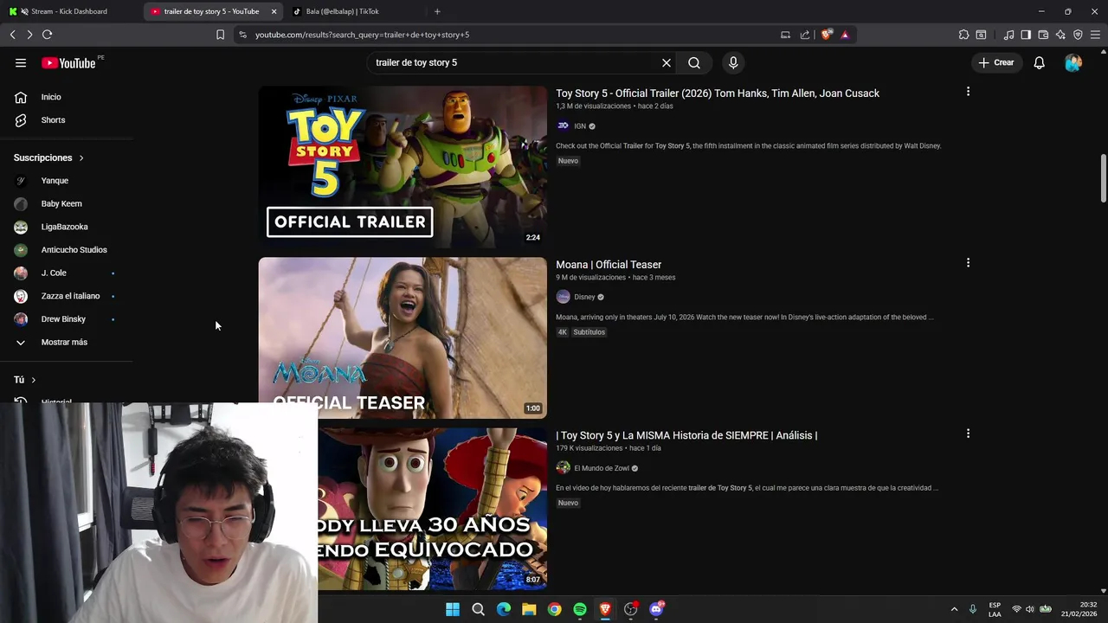This screenshot has width=1108, height=623.
Task: Open Brave Shields lion icon
Action: coord(827,35)
